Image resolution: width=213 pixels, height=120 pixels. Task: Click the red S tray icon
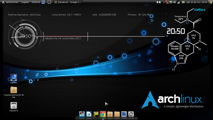pos(167,2)
